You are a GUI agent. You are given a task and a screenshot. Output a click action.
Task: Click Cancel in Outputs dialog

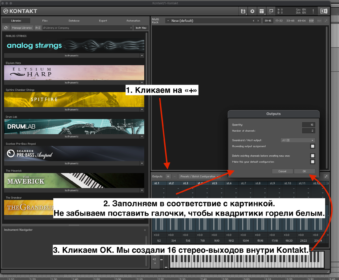(x=282, y=171)
